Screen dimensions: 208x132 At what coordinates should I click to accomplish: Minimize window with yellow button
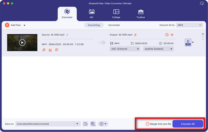(8, 3)
